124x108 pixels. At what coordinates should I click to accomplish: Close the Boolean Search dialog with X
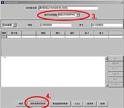(x=121, y=2)
